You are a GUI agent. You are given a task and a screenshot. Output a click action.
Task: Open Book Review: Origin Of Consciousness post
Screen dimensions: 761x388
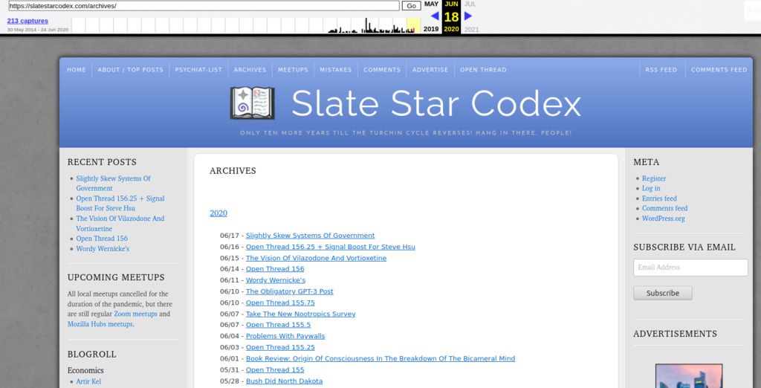[x=380, y=358]
